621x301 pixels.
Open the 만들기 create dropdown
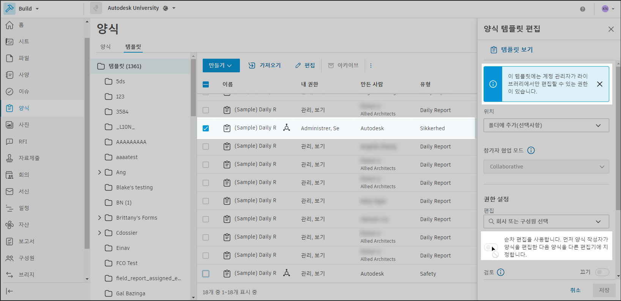pyautogui.click(x=221, y=66)
